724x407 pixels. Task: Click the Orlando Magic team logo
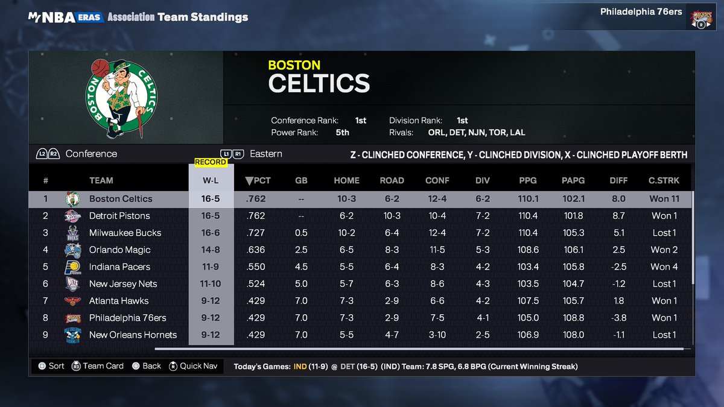coord(72,250)
